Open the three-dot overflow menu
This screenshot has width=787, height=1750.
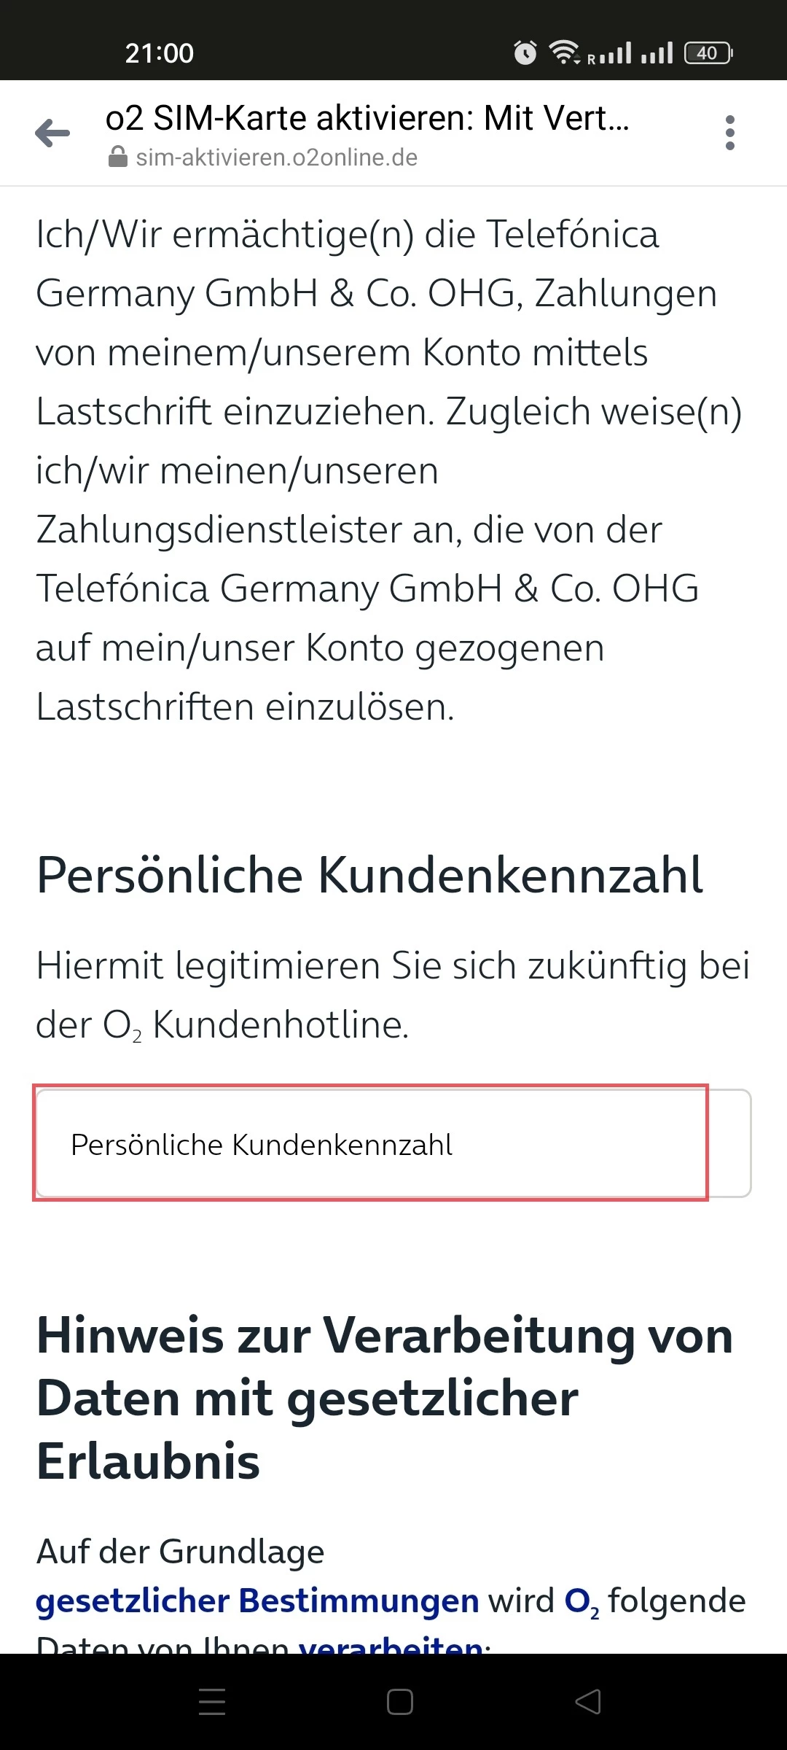(x=729, y=133)
